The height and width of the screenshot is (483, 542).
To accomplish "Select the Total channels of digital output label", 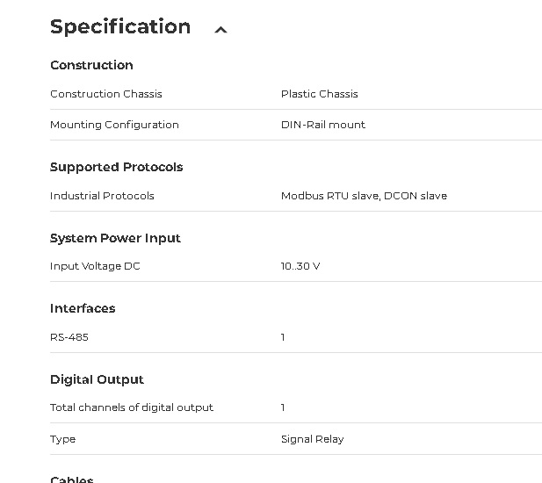I will 132,407.
